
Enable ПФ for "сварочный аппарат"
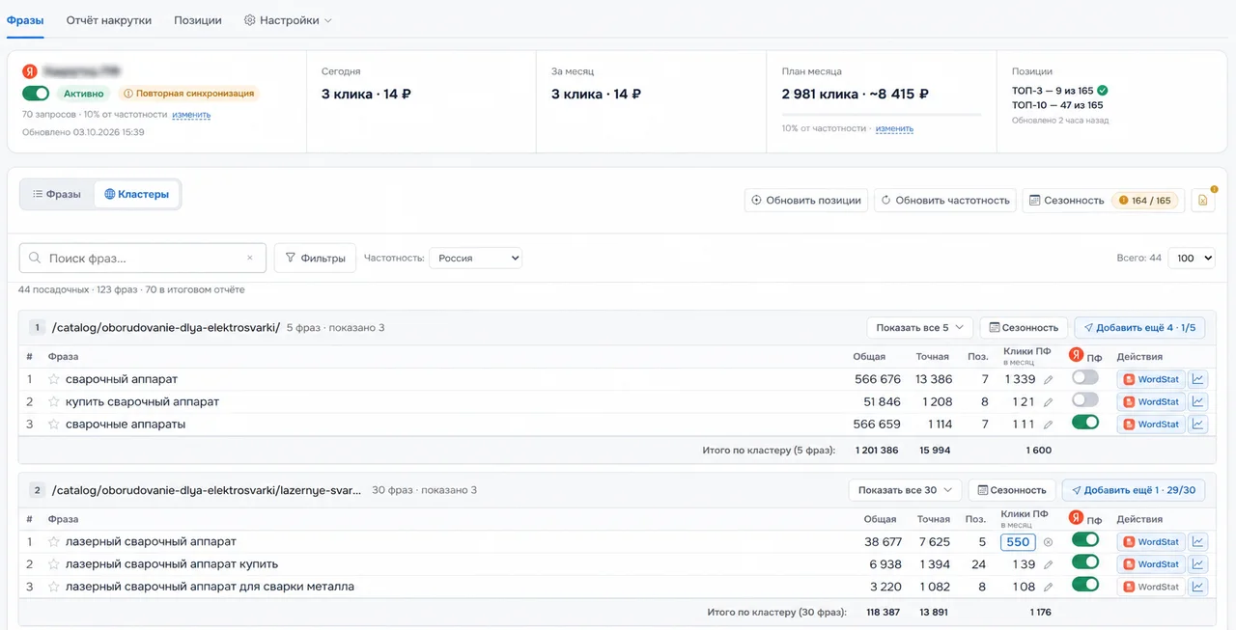[x=1085, y=377]
